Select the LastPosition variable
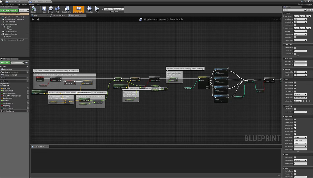 (8, 98)
